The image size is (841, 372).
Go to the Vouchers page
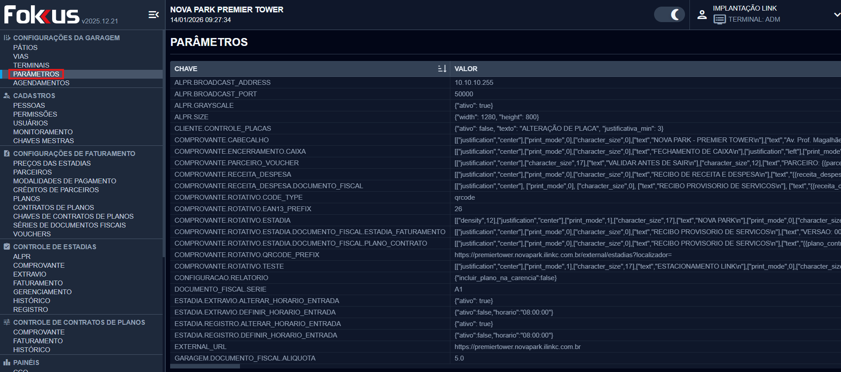(32, 234)
